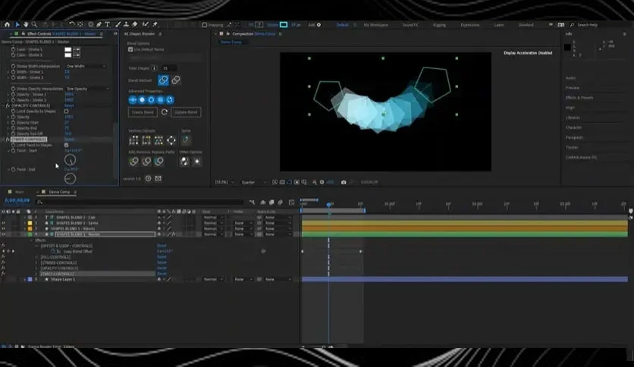Switch to the My Workspace workspace

click(375, 25)
